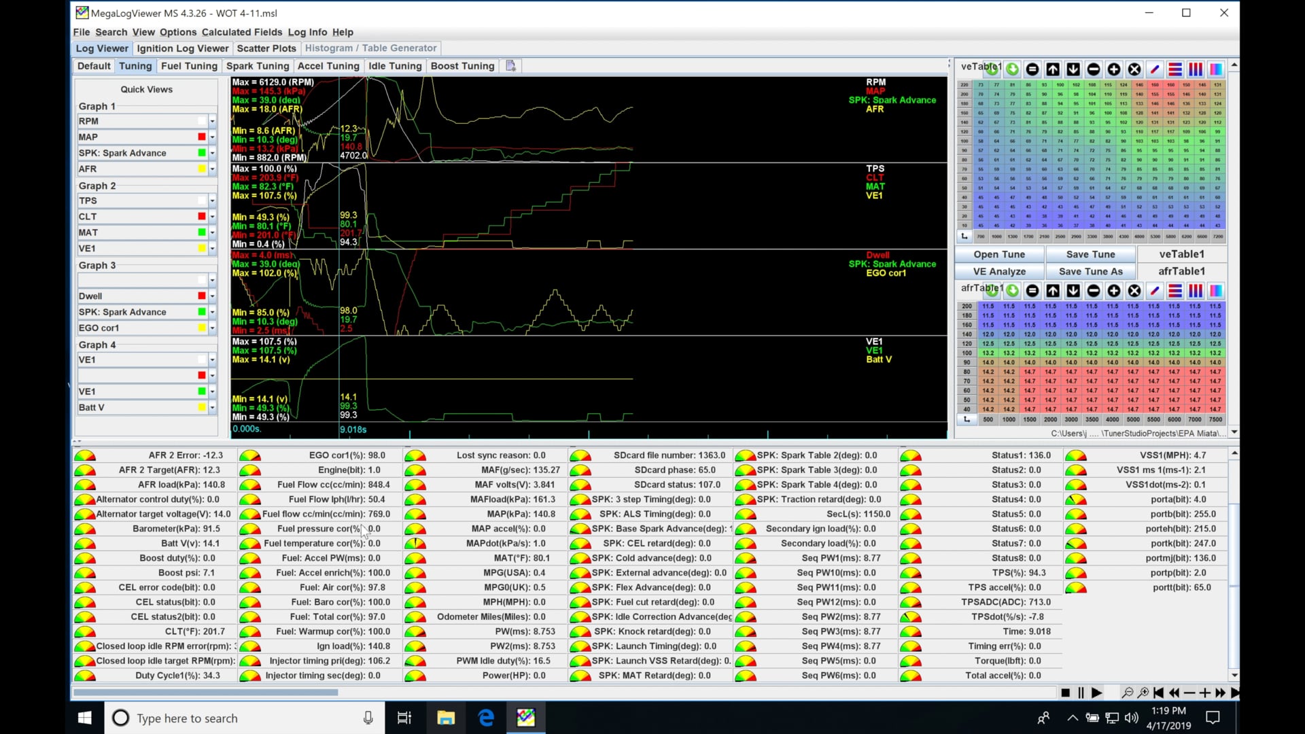Click the edit icon beside Boost Tuning tab
The image size is (1305, 734).
coord(511,66)
